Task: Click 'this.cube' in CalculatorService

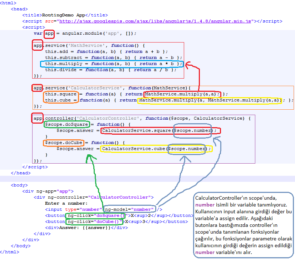Action: pyautogui.click(x=58, y=100)
